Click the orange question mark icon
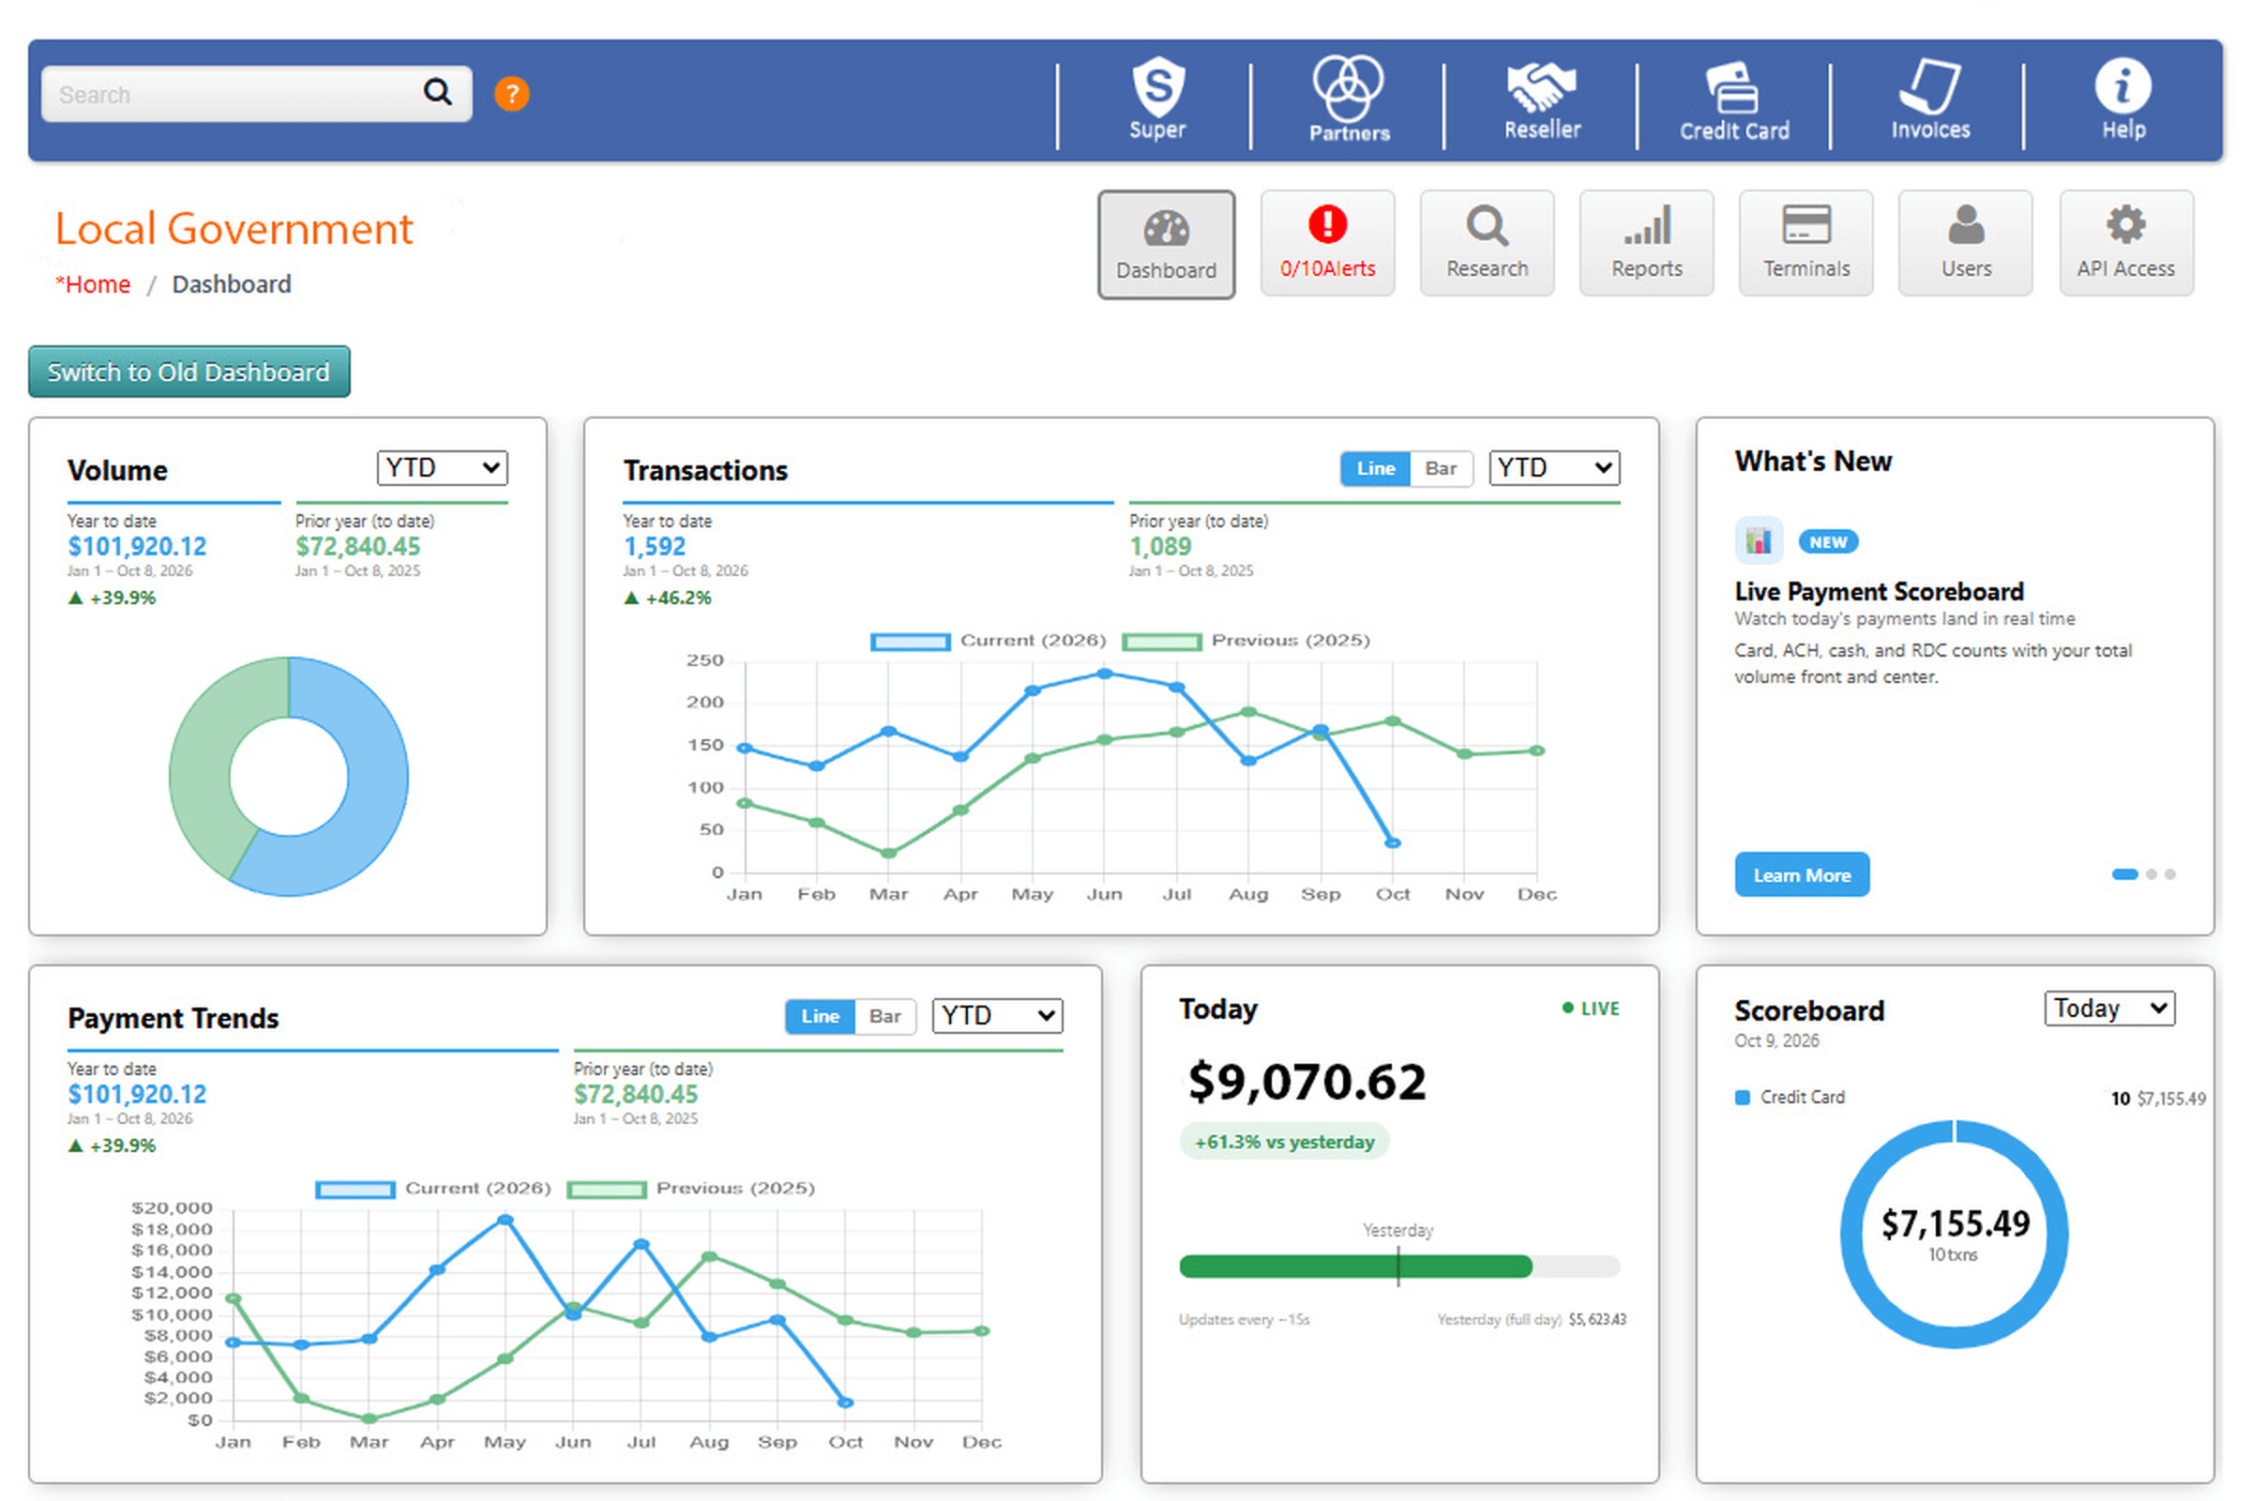The image size is (2251, 1501). 512,94
